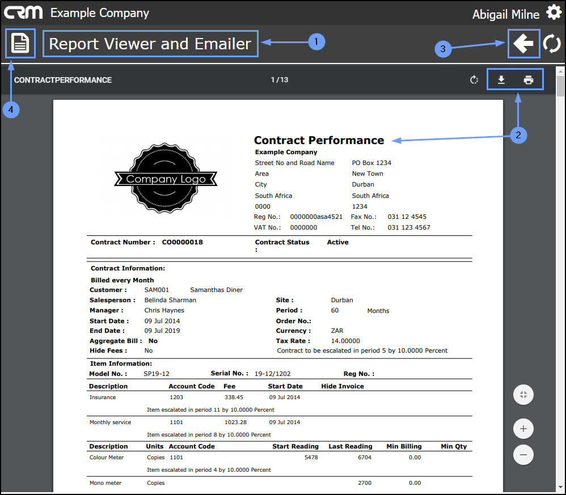Click the fit to page button
Viewport: 566px width, 495px height.
coord(523,395)
